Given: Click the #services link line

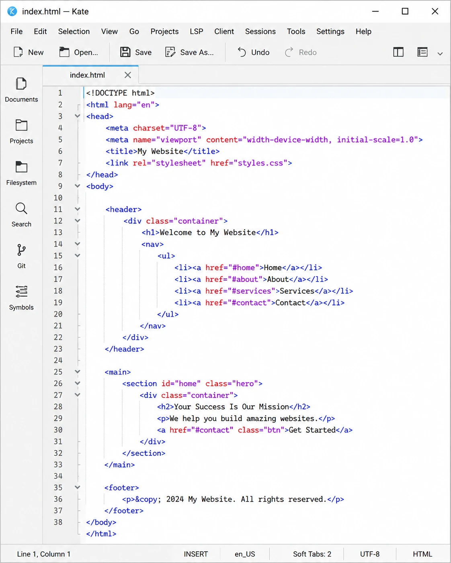Looking at the screenshot, I should point(264,291).
